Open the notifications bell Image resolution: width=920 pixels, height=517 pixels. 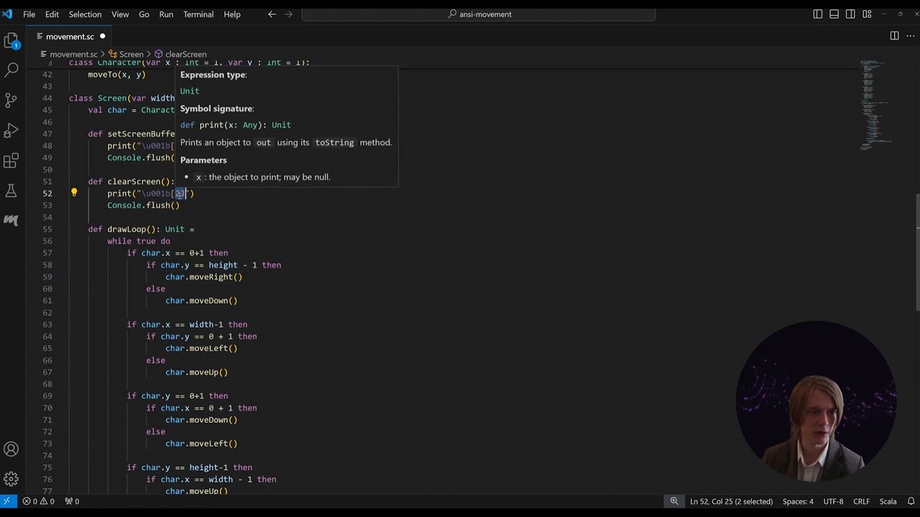click(911, 501)
